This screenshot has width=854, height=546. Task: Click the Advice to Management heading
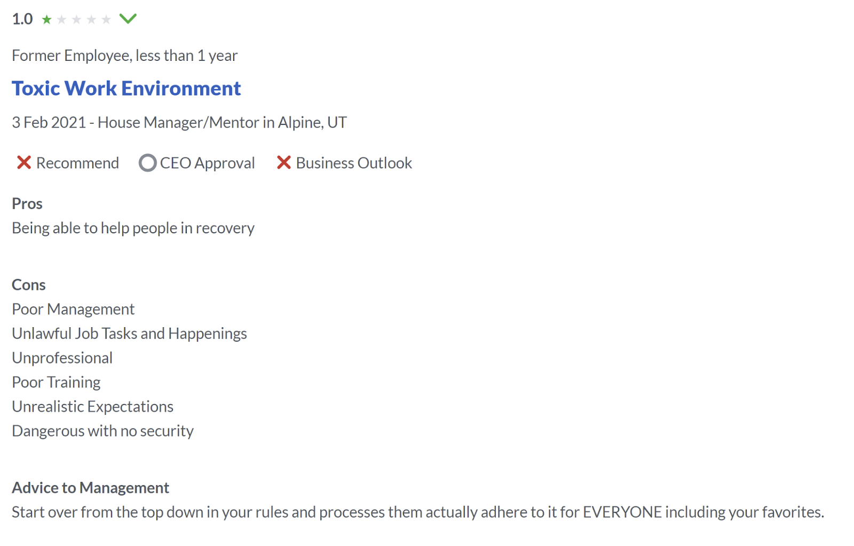click(x=91, y=488)
